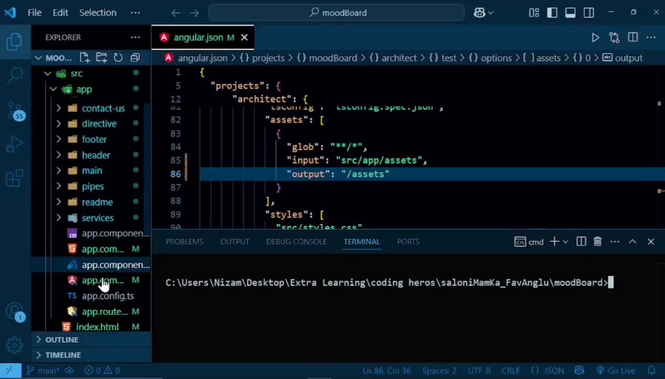
Task: Open the terminal launch profile dropdown
Action: click(x=565, y=242)
